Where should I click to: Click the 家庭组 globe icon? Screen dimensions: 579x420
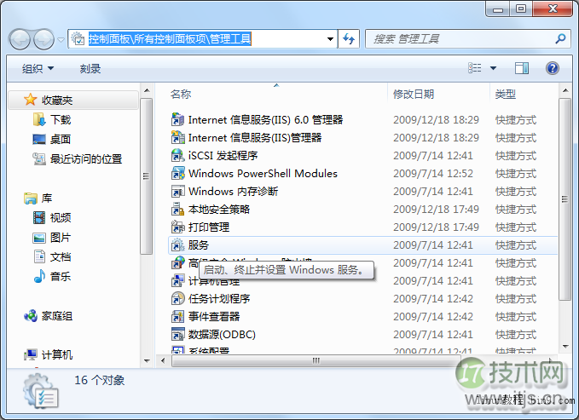pos(31,316)
